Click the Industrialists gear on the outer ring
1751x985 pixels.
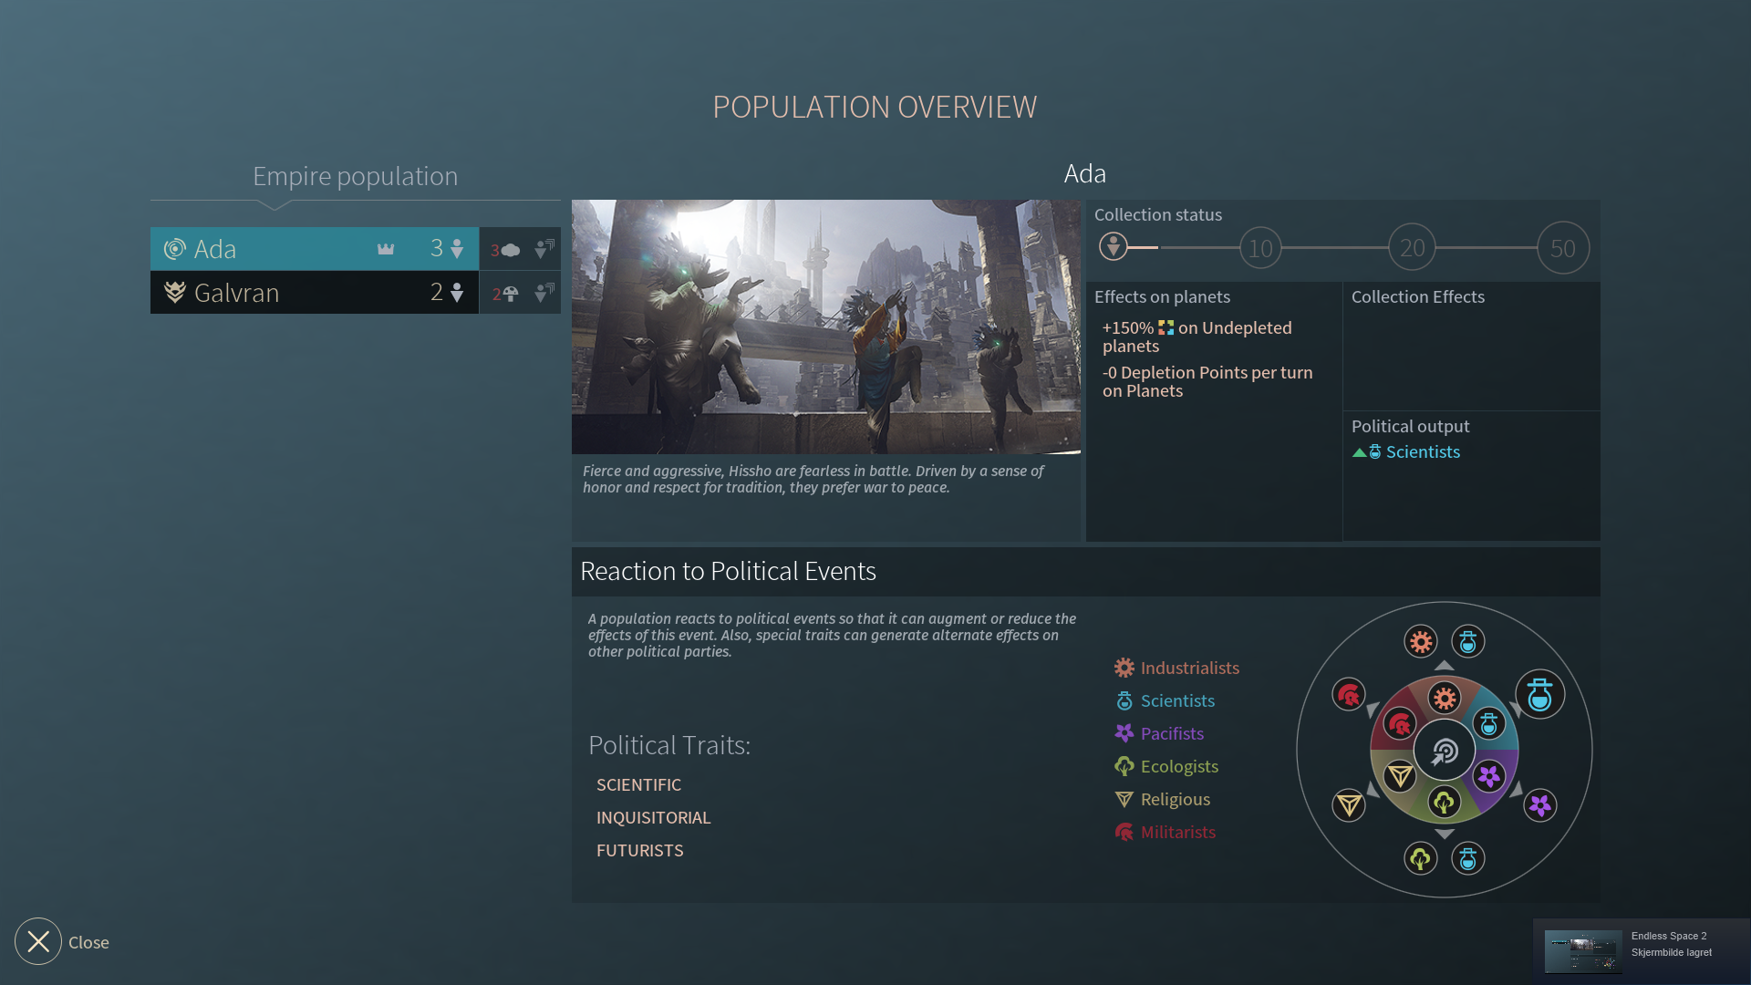(x=1421, y=642)
